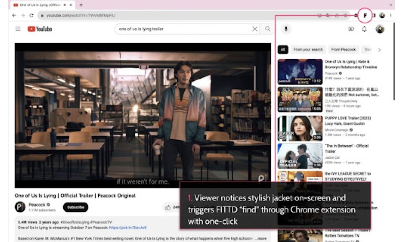
Task: Show more chips with the right chevron
Action: (379, 50)
